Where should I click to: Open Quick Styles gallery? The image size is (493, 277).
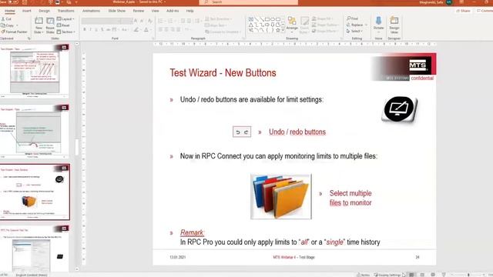tap(304, 25)
